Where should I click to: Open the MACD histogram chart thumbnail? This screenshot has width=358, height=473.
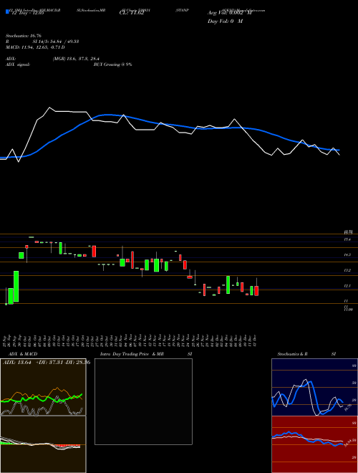click(43, 444)
